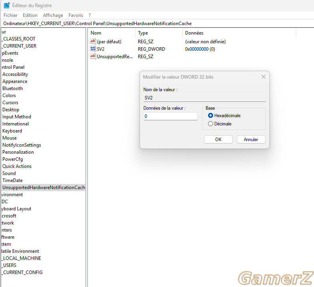Click the Nom de la valeur field

click(204, 98)
